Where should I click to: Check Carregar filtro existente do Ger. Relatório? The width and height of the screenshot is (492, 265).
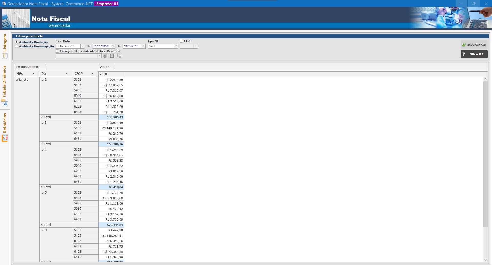(x=57, y=51)
